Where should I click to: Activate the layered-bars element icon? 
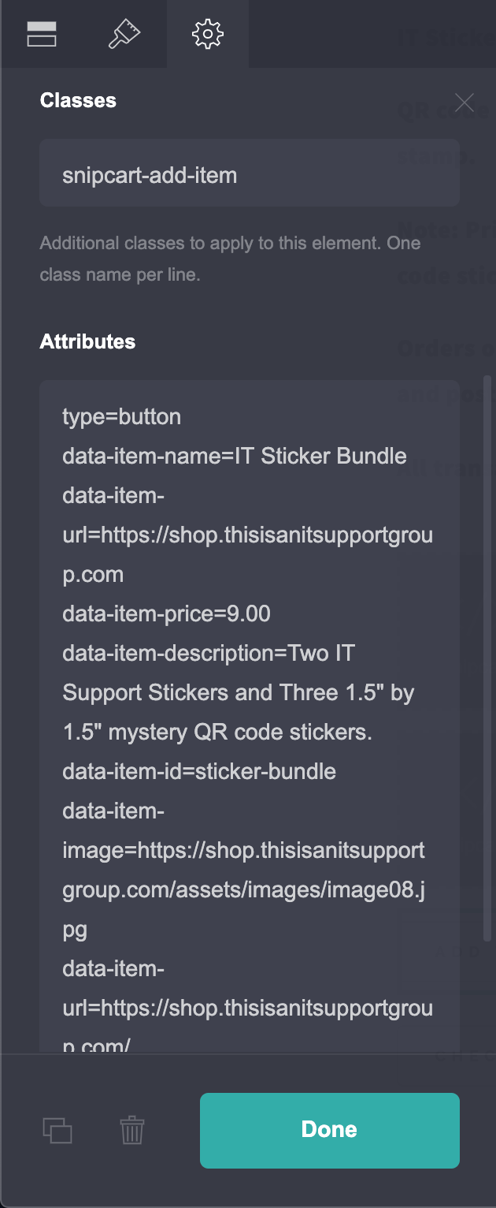pos(41,34)
